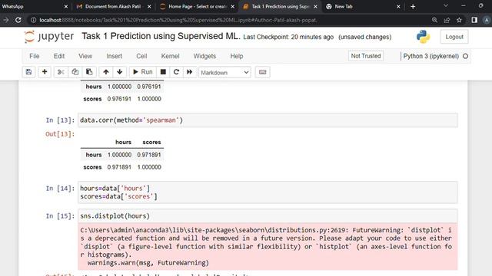View site information icon
This screenshot has height=276, width=492.
pos(33,20)
